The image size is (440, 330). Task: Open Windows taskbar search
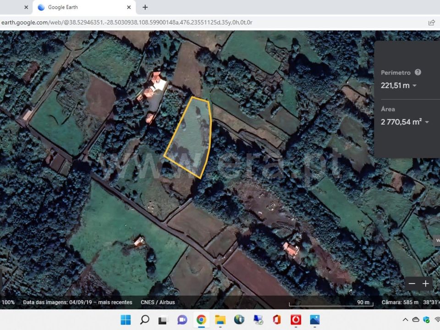coord(144,319)
